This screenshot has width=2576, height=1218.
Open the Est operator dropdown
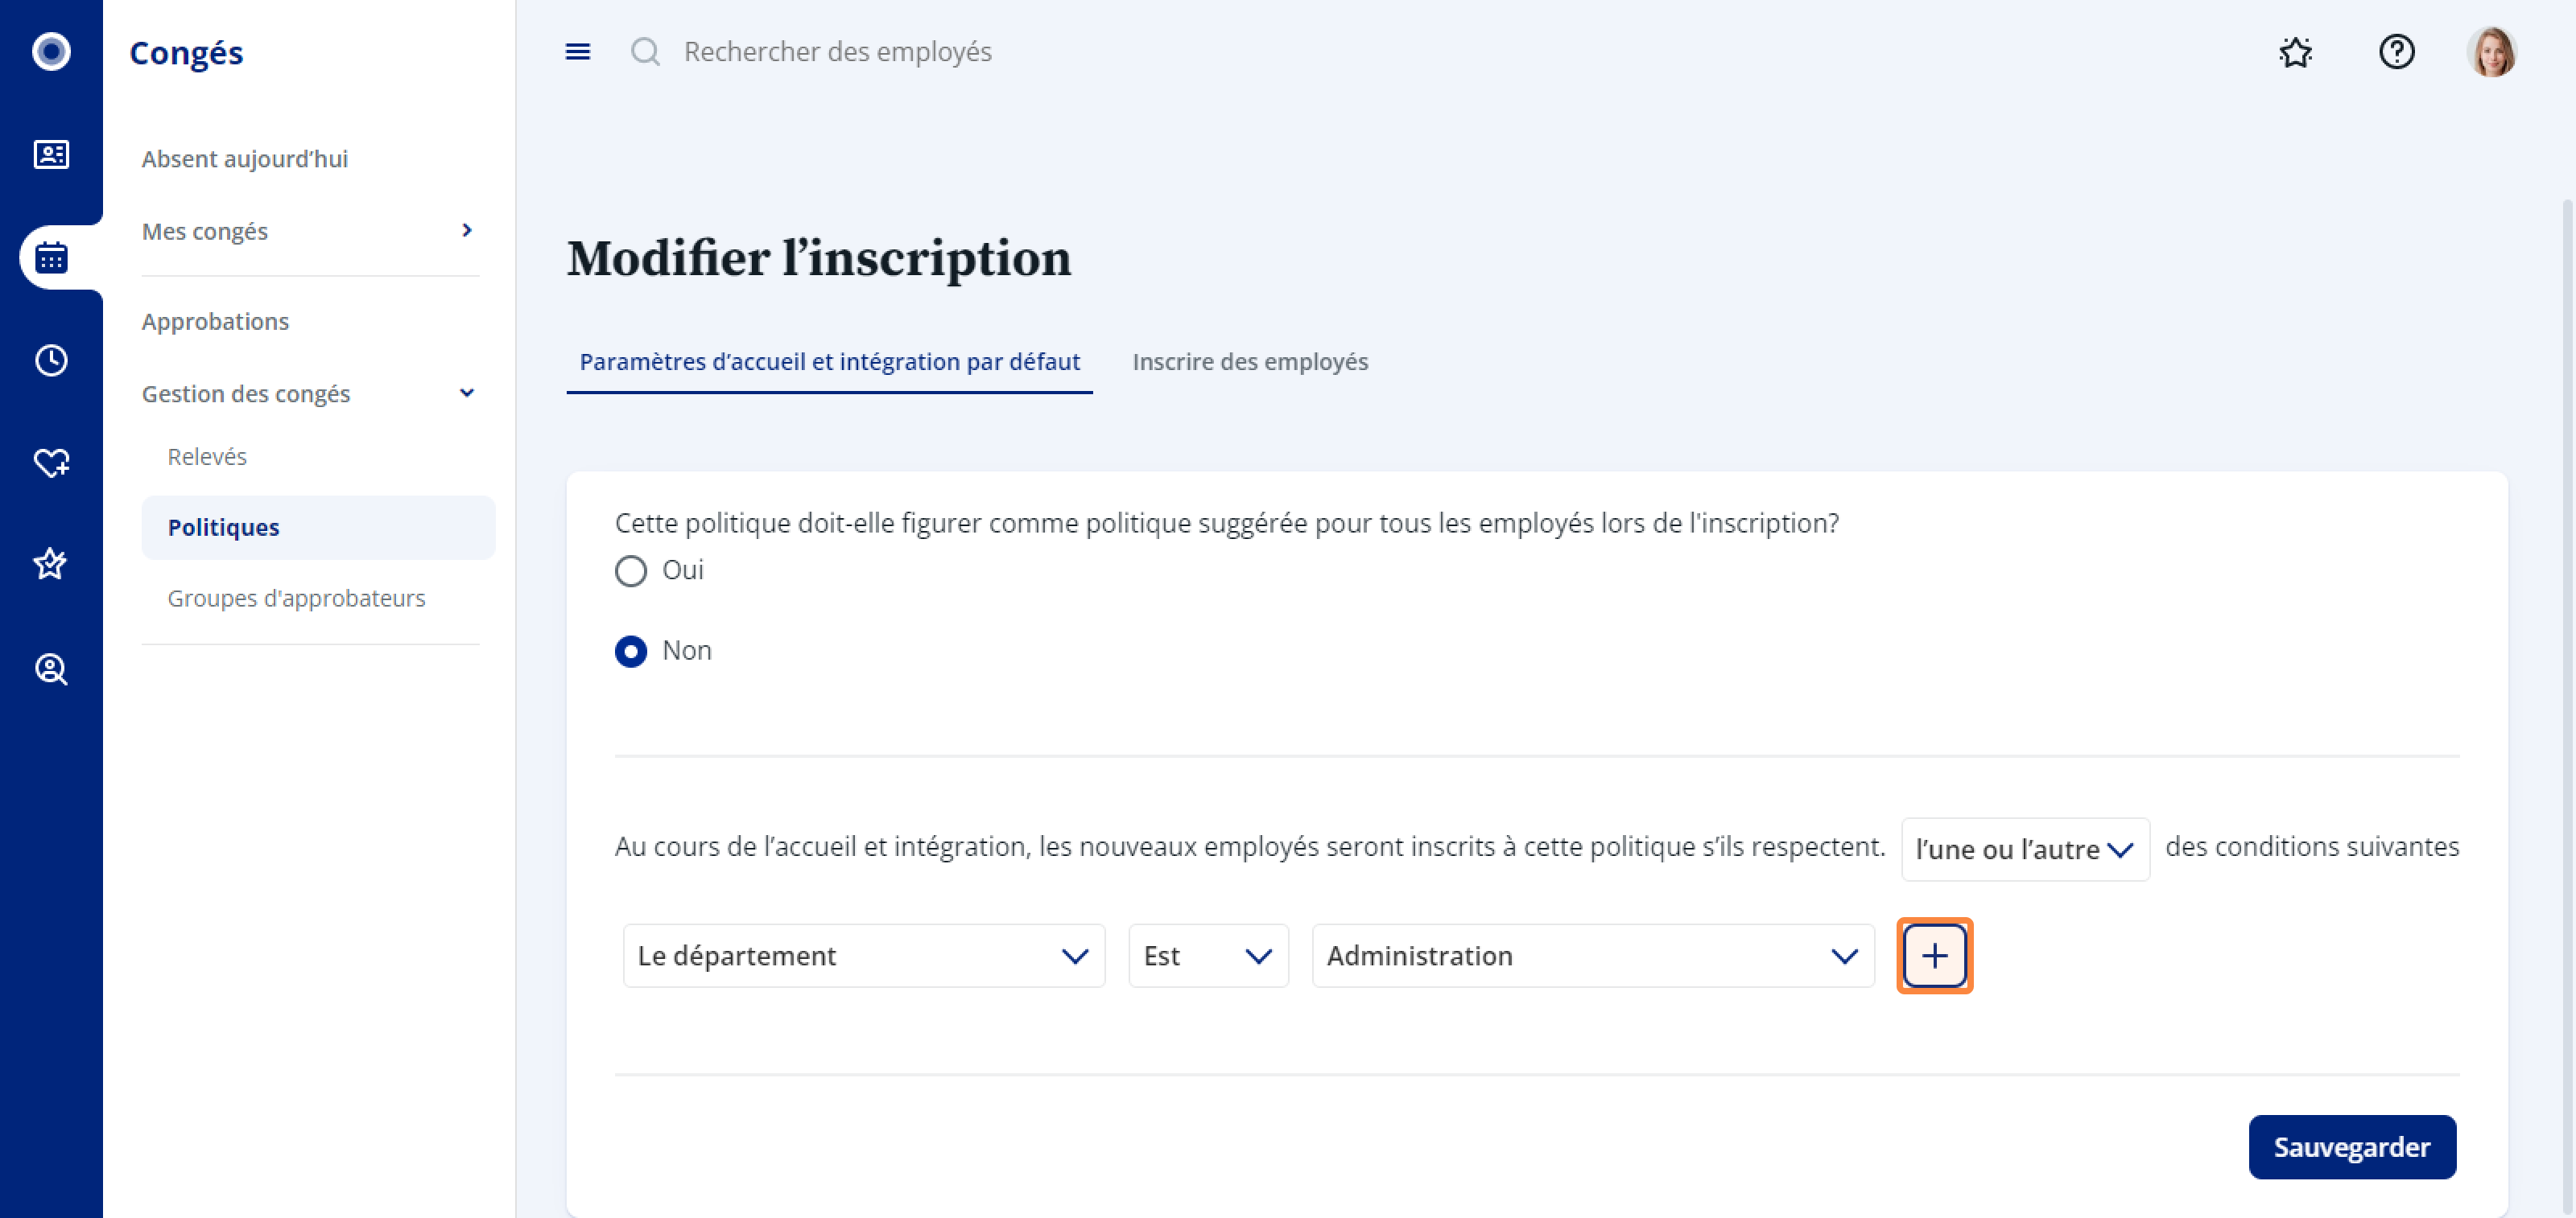click(x=1208, y=957)
